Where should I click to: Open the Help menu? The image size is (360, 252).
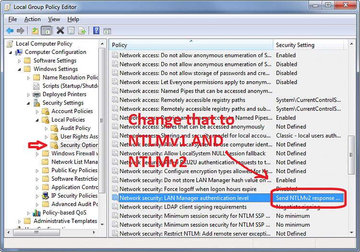(73, 19)
